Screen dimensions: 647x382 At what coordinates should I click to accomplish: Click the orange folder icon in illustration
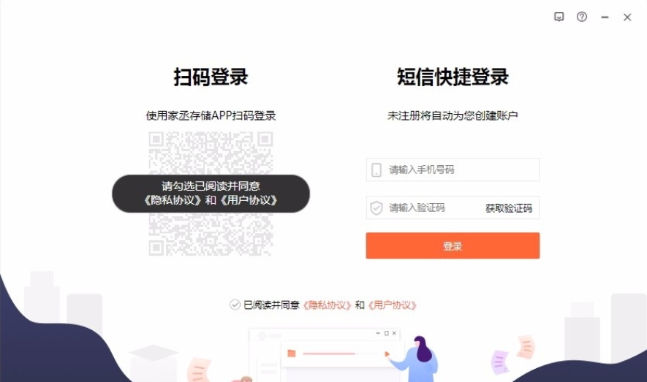point(292,354)
